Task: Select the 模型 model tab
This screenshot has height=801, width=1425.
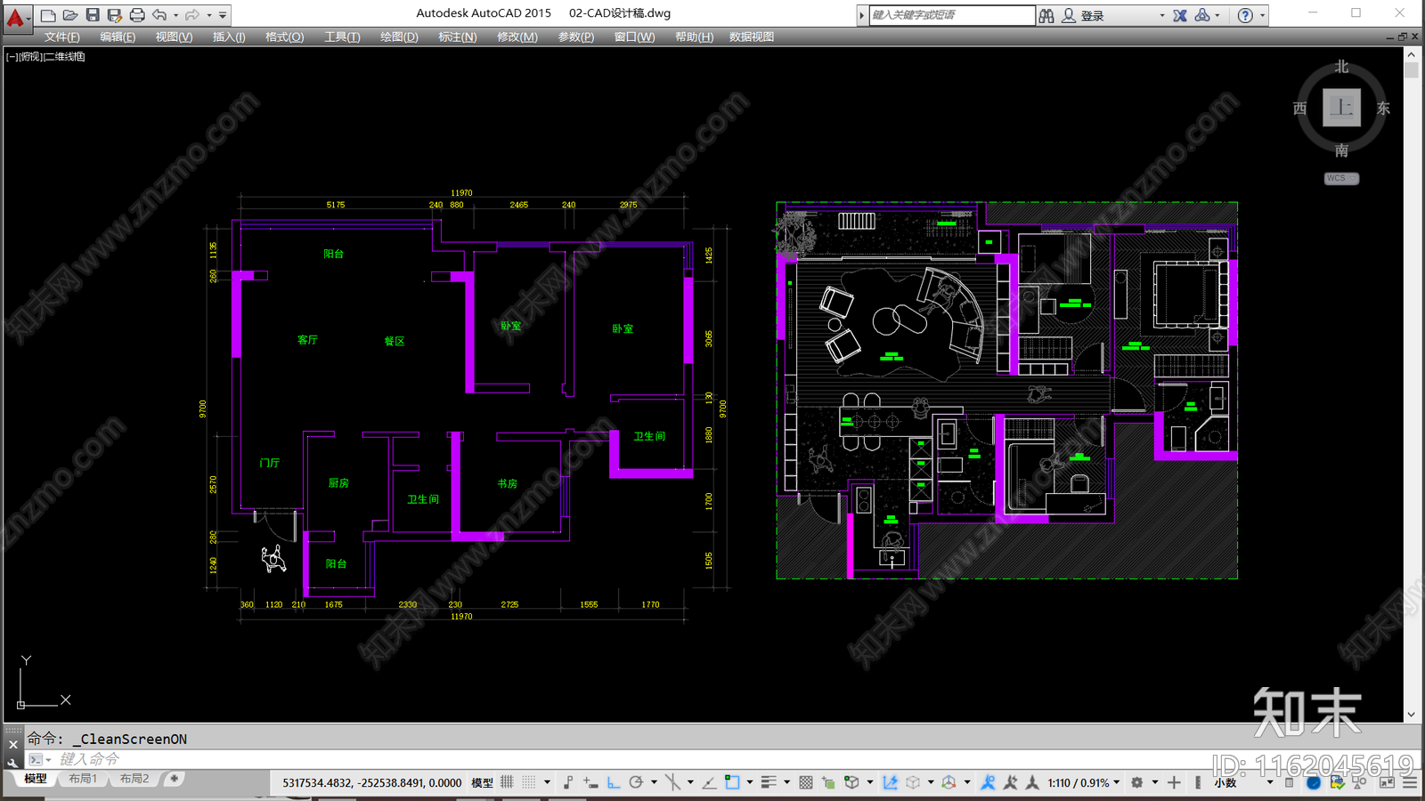Action: (35, 779)
